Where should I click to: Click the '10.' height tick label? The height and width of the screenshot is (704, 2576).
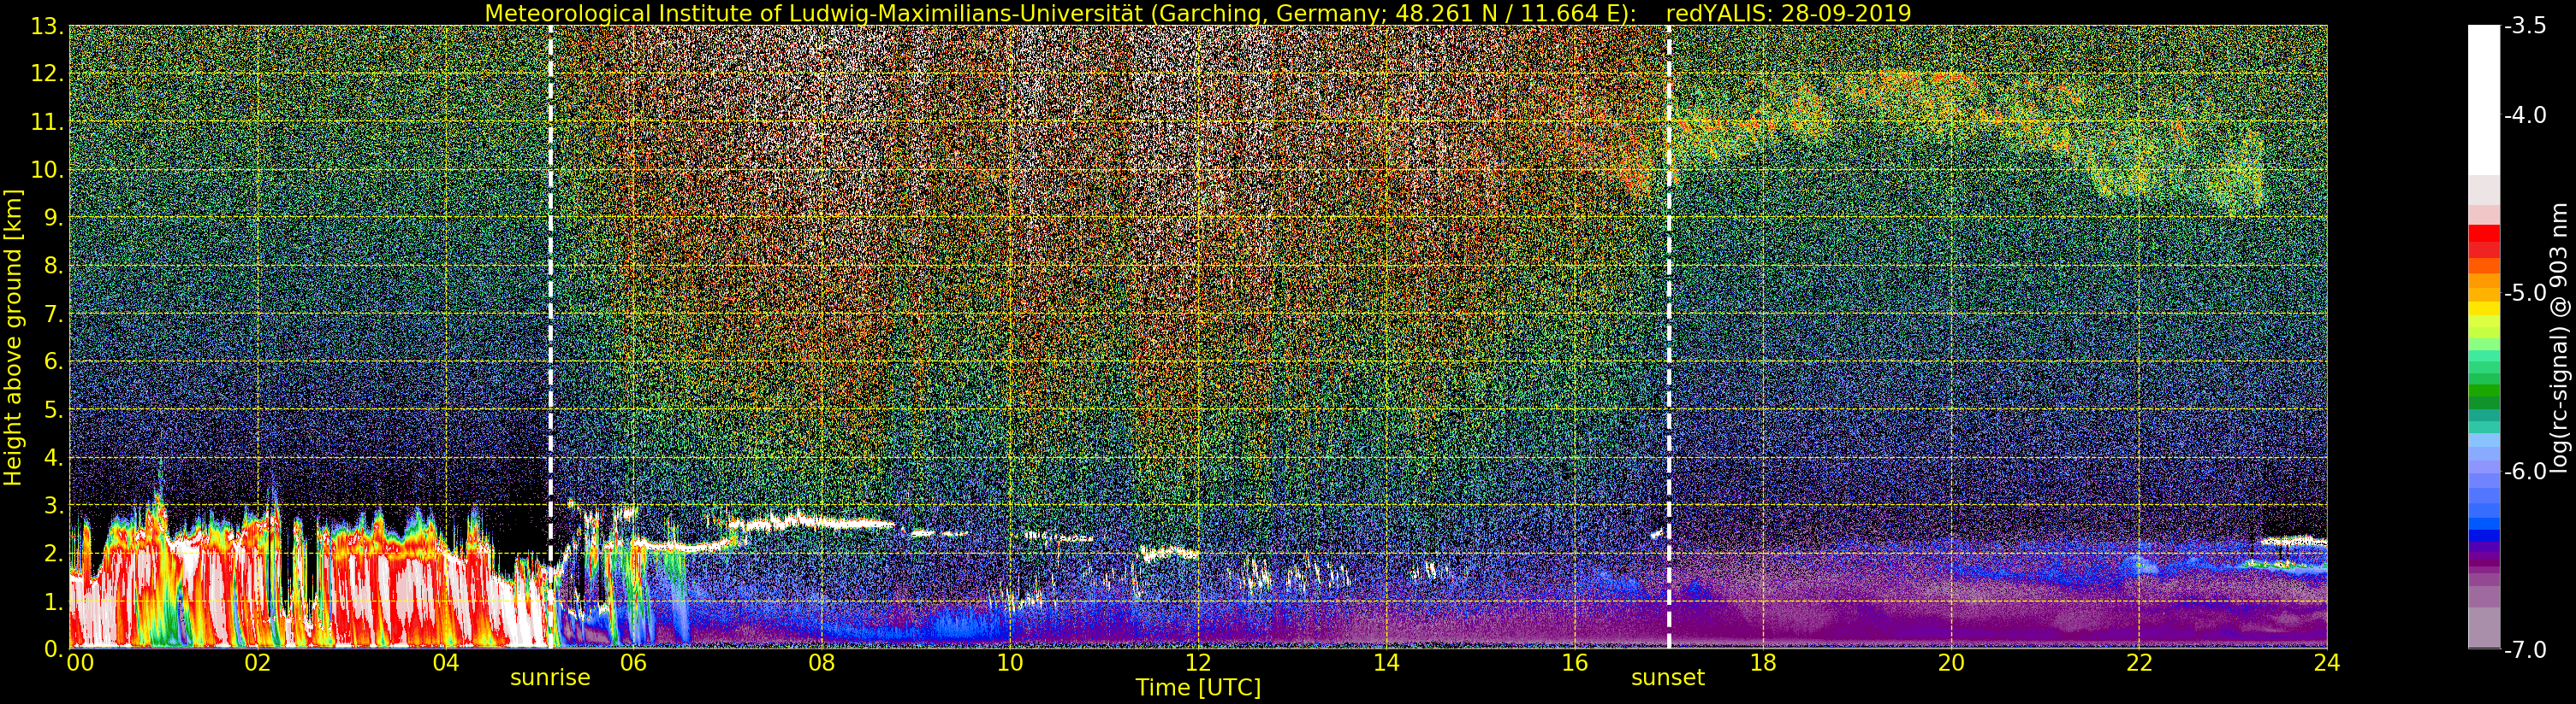47,171
